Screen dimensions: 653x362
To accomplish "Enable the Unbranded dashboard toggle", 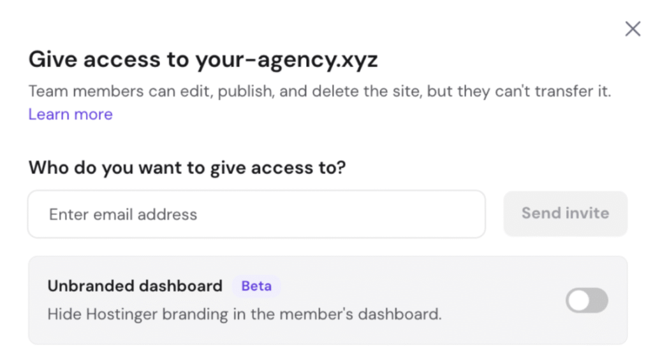I will [587, 301].
